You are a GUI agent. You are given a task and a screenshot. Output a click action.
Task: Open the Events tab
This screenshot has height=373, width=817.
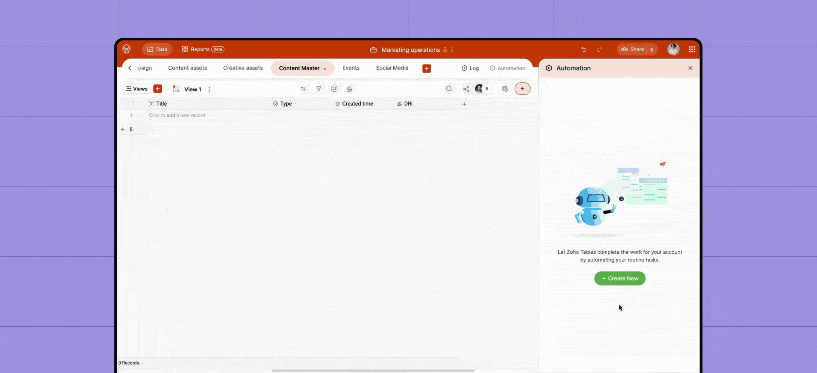(x=351, y=68)
